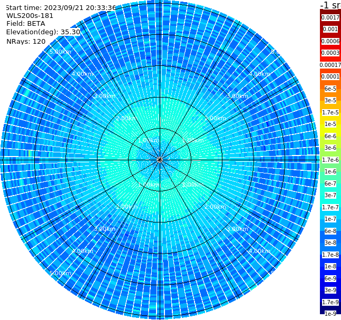Image resolution: width=341 pixels, height=320 pixels.
Task: Click the northwest 3.00km range label
Action: tap(104, 96)
